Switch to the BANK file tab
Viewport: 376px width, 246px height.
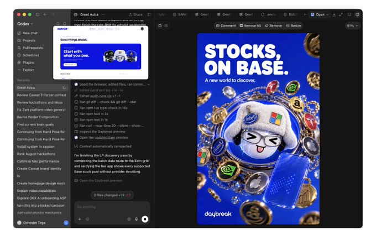coord(180,14)
